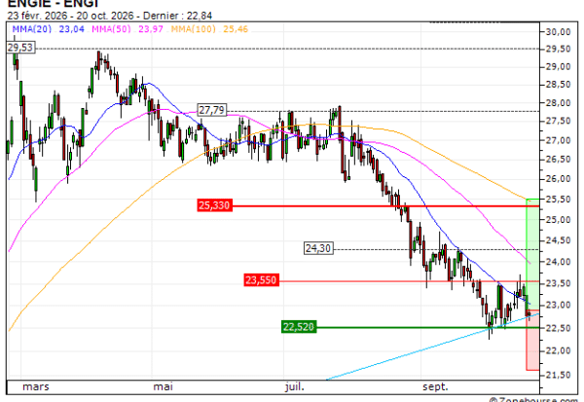Click the MMA(50) legend label
The width and height of the screenshot is (584, 402).
[x=111, y=29]
